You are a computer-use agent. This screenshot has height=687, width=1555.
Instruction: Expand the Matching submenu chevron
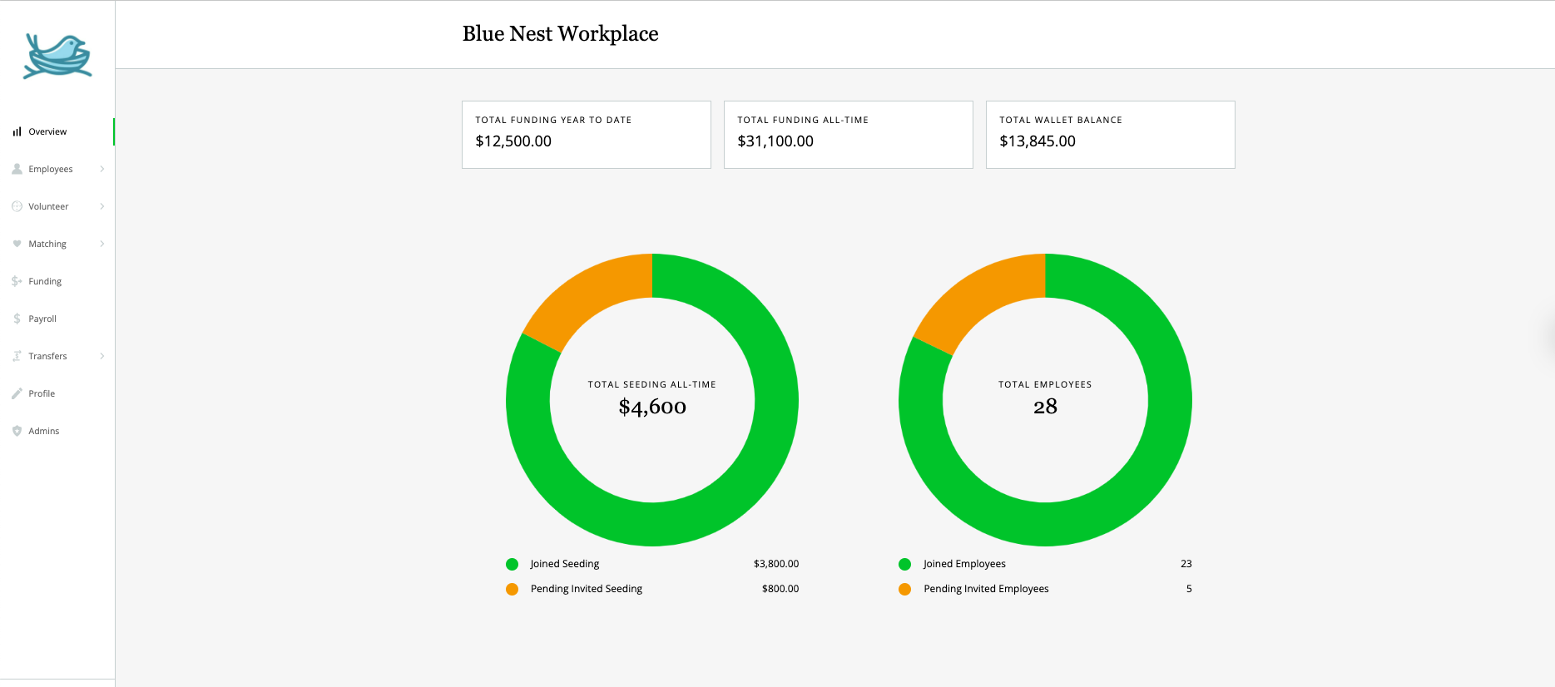(x=102, y=244)
